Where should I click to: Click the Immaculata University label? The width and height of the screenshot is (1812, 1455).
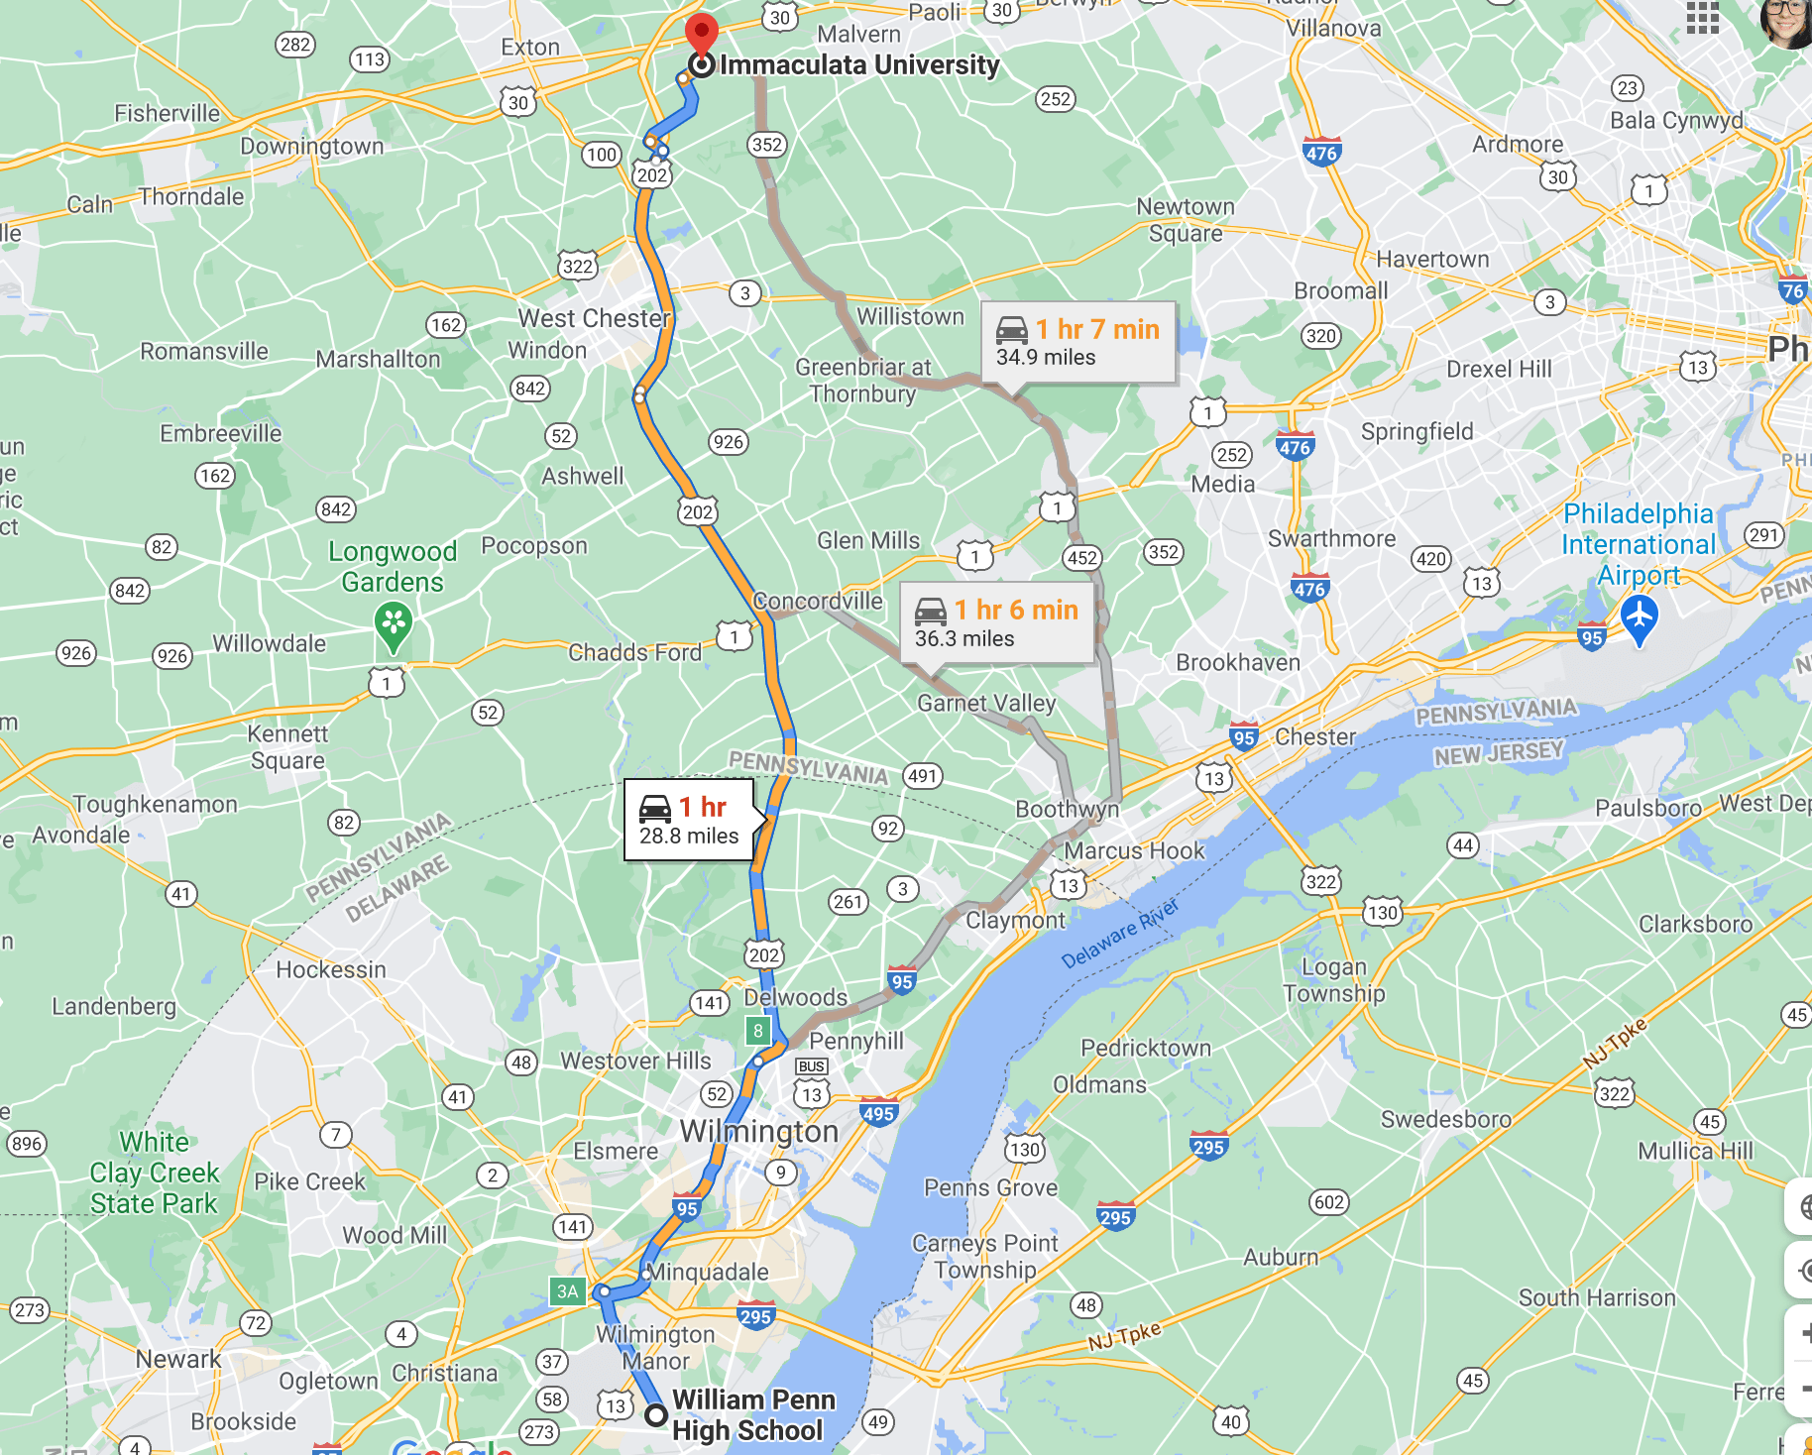pos(859,65)
